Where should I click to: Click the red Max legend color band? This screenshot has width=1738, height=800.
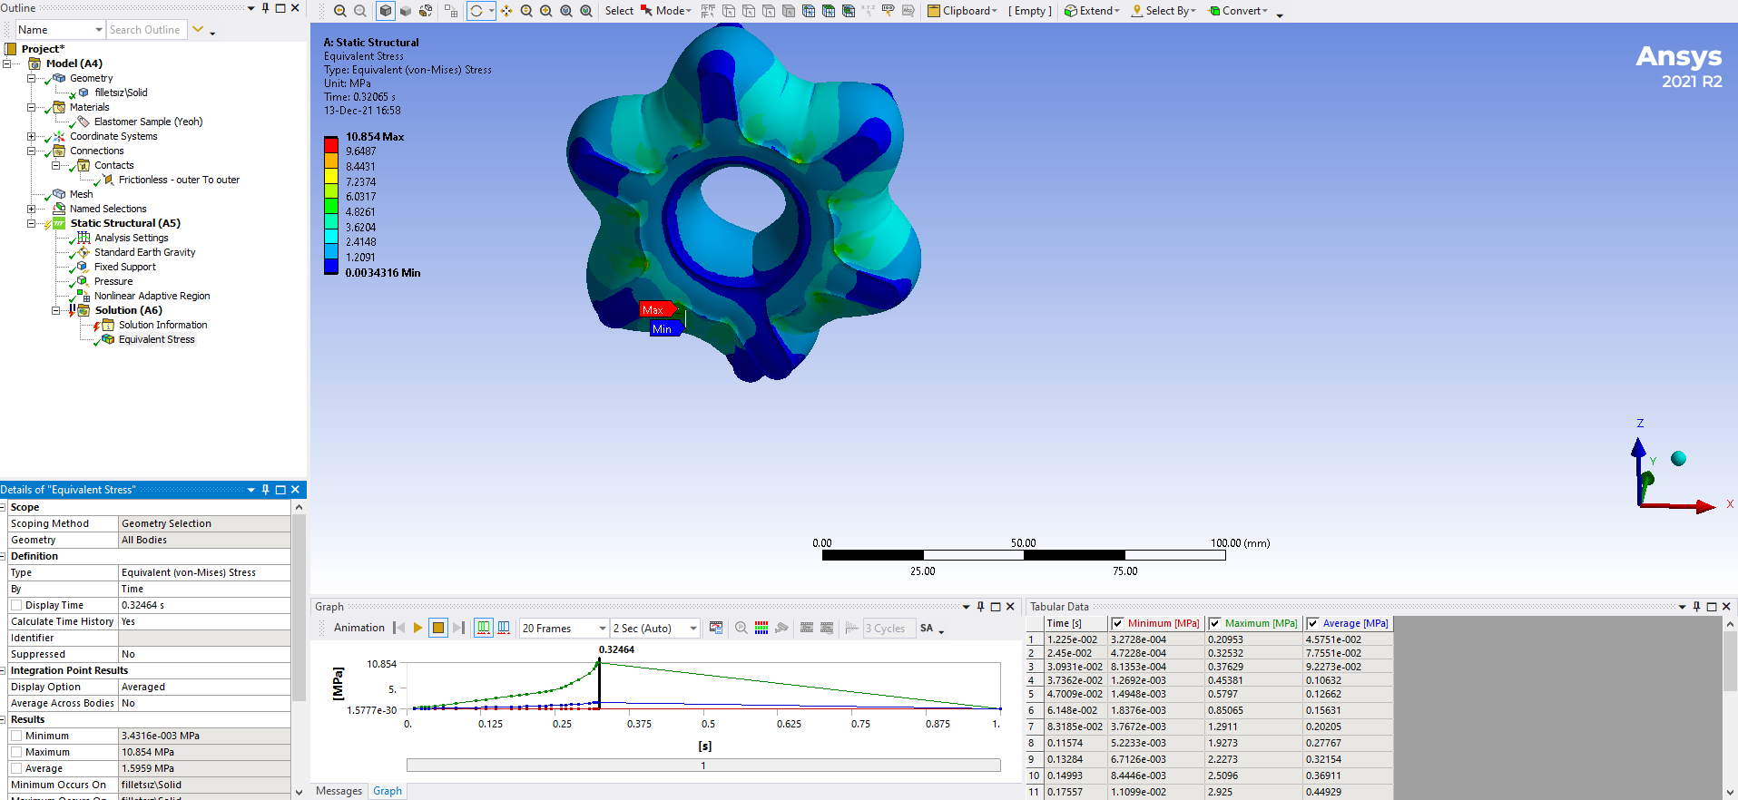point(330,144)
